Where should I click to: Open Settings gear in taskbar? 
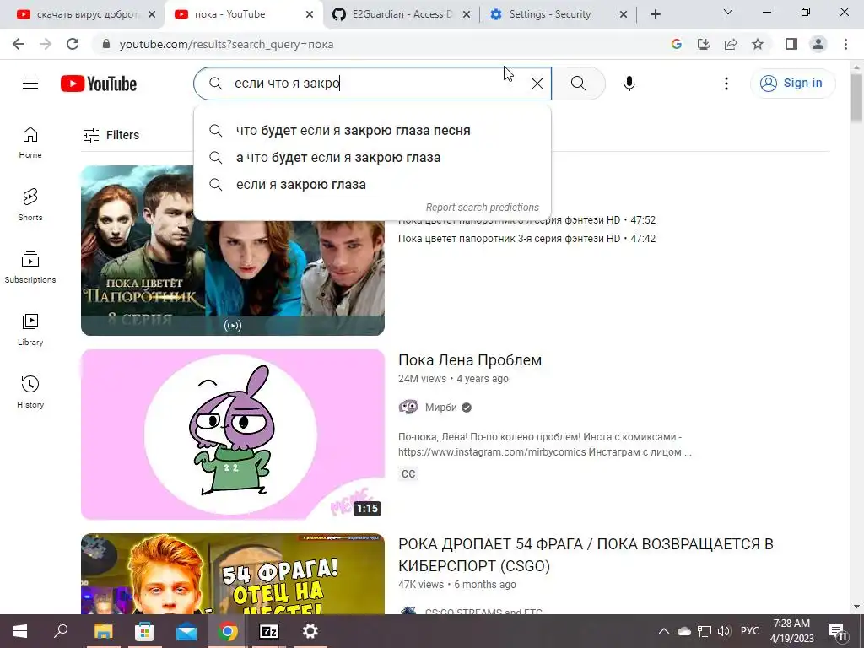[x=310, y=631]
